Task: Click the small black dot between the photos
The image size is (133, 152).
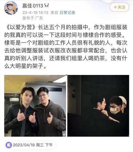Action: (67, 75)
